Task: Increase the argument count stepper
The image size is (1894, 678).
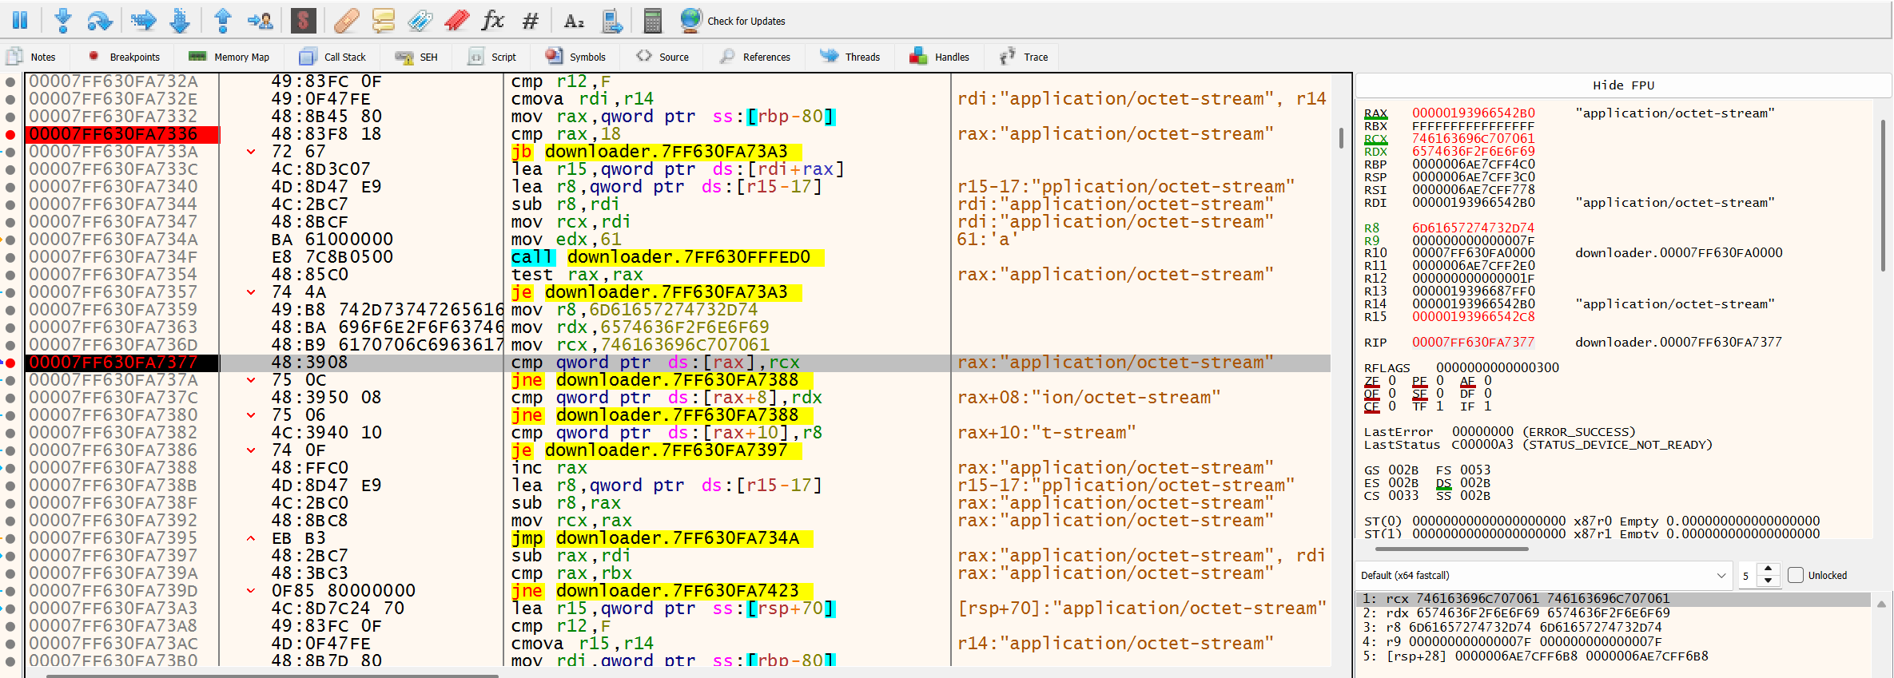Action: tap(1768, 569)
